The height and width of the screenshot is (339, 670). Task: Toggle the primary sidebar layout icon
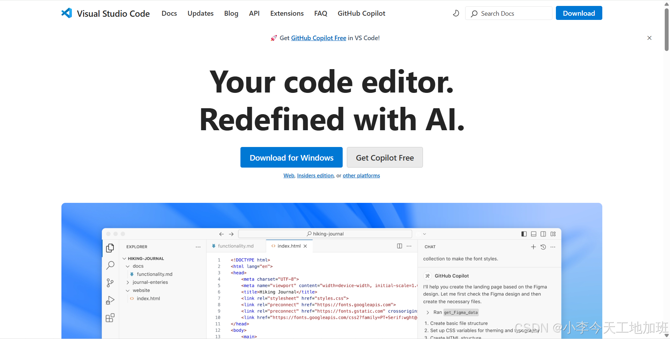point(524,234)
